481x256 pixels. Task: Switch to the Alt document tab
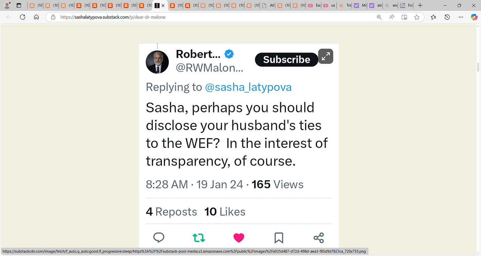269,5
